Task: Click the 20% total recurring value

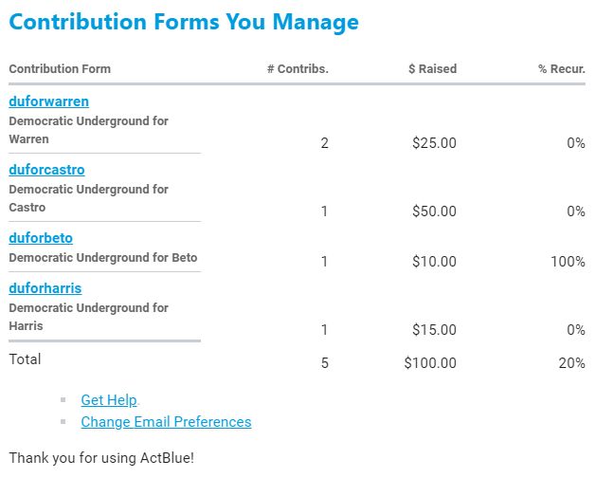Action: click(572, 362)
